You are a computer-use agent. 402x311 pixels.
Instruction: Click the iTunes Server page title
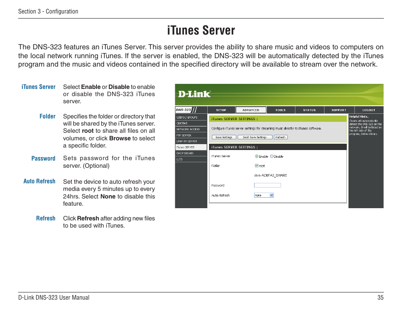point(201,30)
